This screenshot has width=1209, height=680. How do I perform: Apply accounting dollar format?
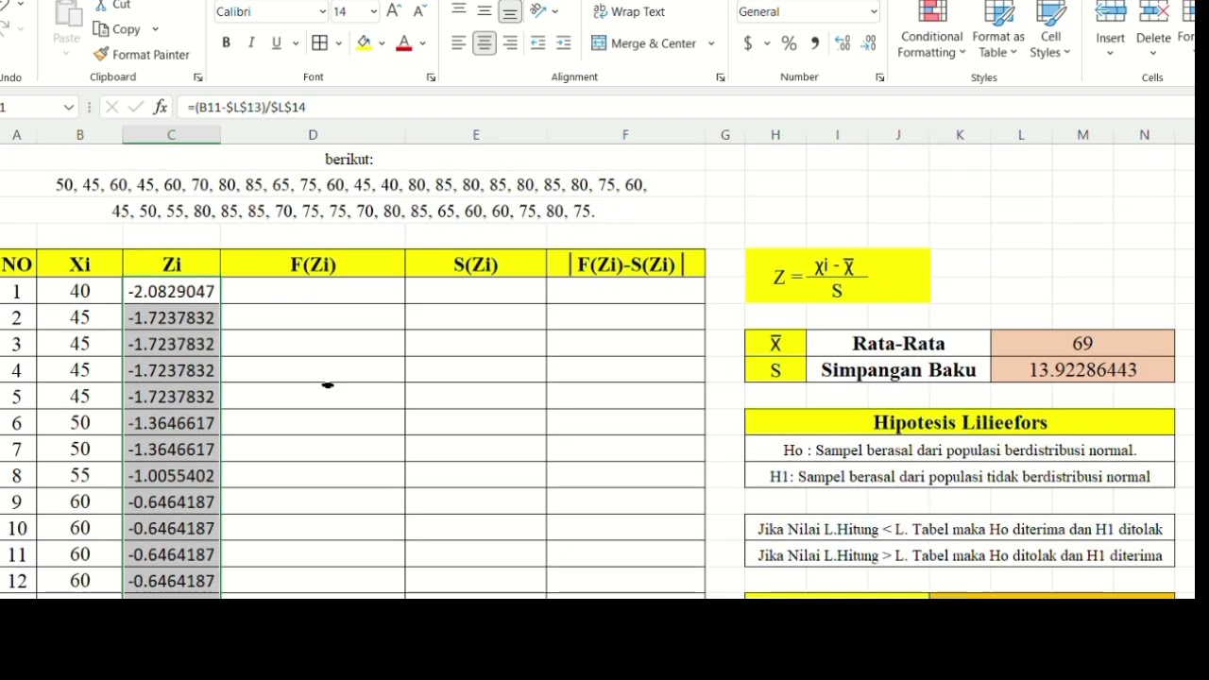click(x=748, y=43)
